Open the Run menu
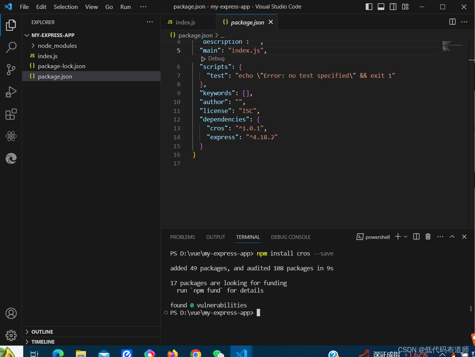Viewport: 475px width, 357px height. (125, 7)
